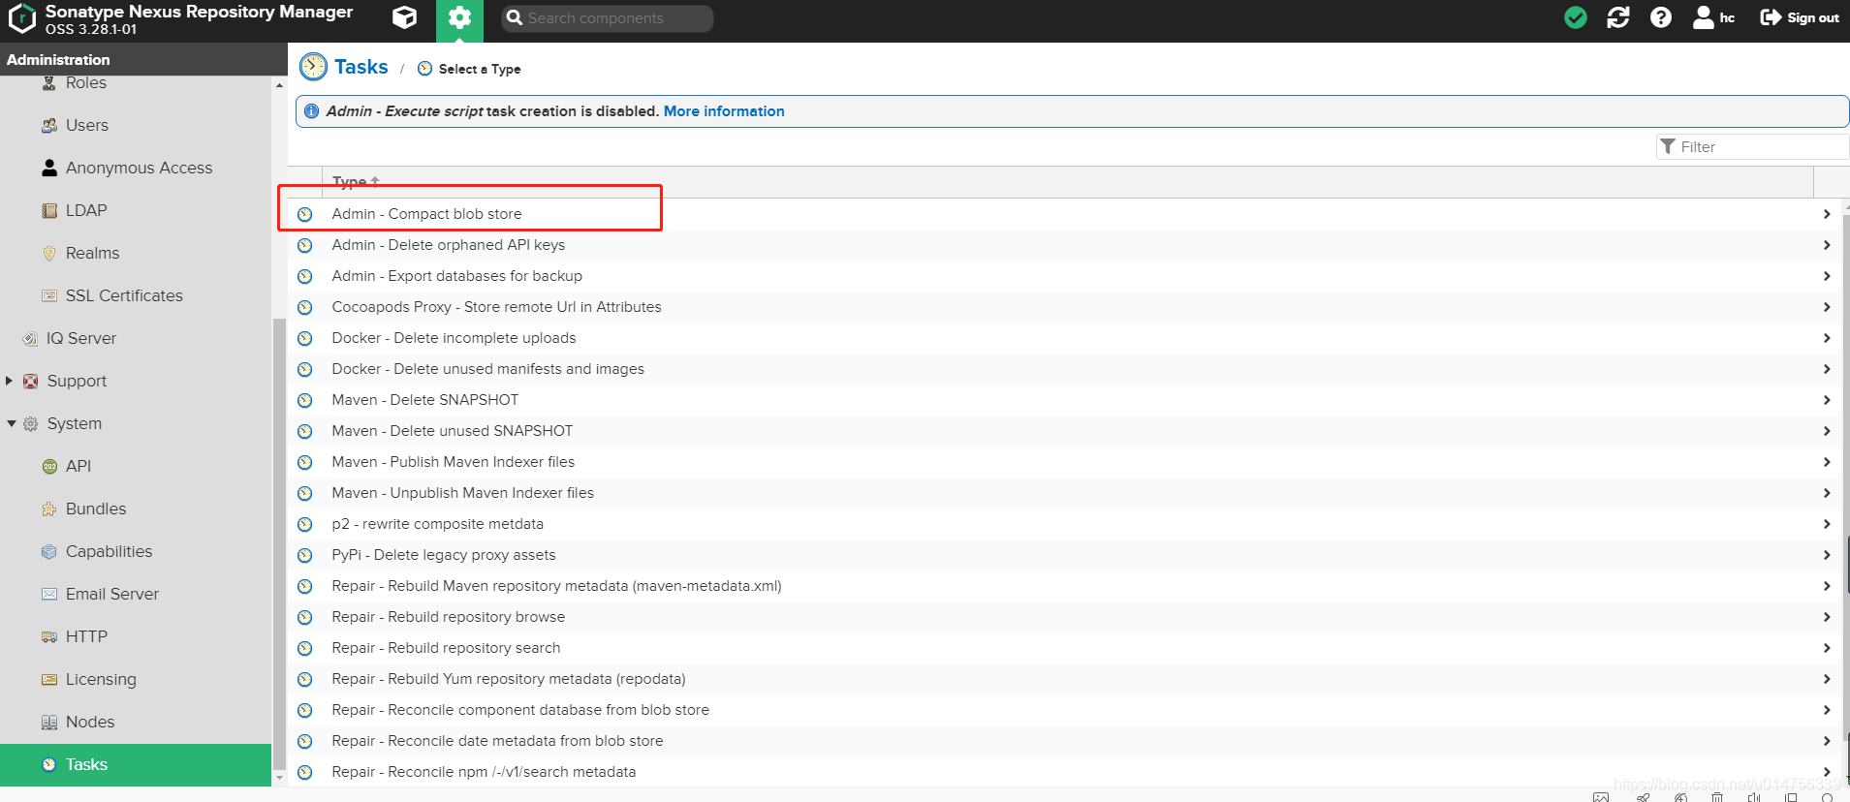Open API in the sidebar
Image resolution: width=1850 pixels, height=802 pixels.
coord(78,466)
